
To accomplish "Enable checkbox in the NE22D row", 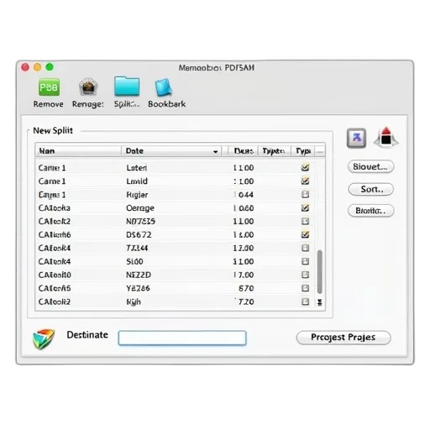I will (305, 275).
